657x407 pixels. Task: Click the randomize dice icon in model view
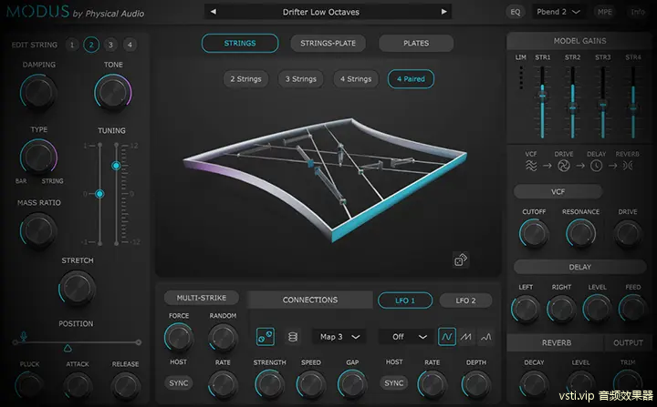pyautogui.click(x=461, y=259)
